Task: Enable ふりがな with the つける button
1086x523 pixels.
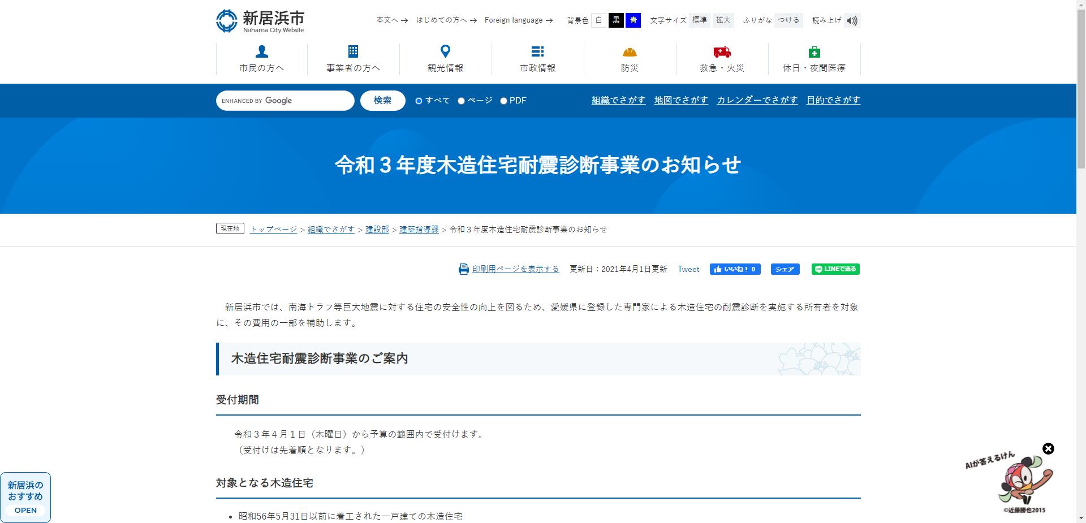Action: coord(788,20)
